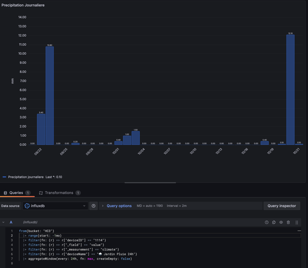
Task: Toggle Precipitation journaliere series in legend
Action: coord(26,177)
